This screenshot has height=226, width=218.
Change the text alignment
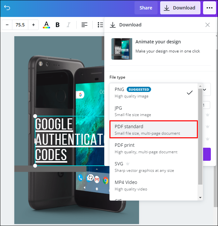coord(84,25)
